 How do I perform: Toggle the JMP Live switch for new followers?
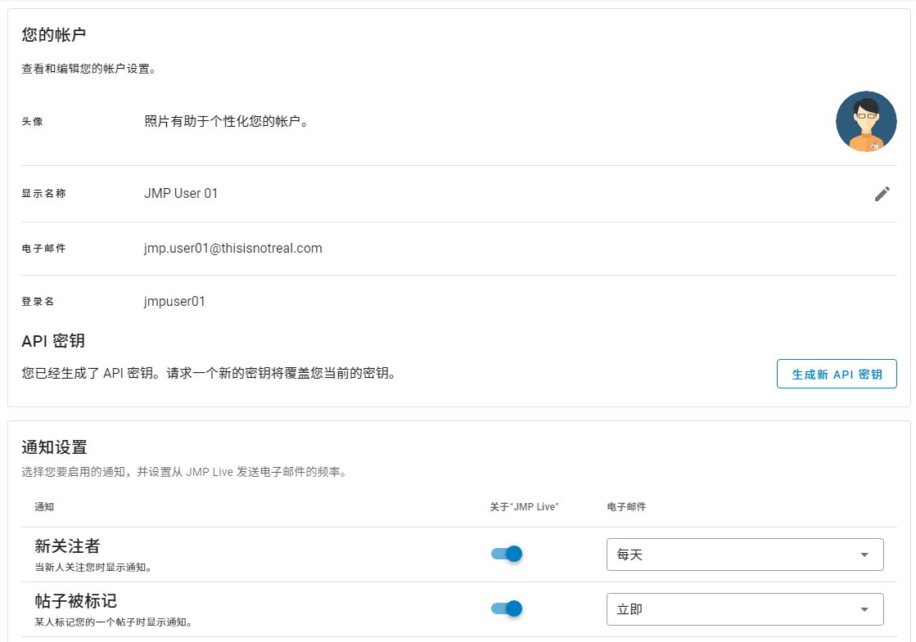coord(506,554)
